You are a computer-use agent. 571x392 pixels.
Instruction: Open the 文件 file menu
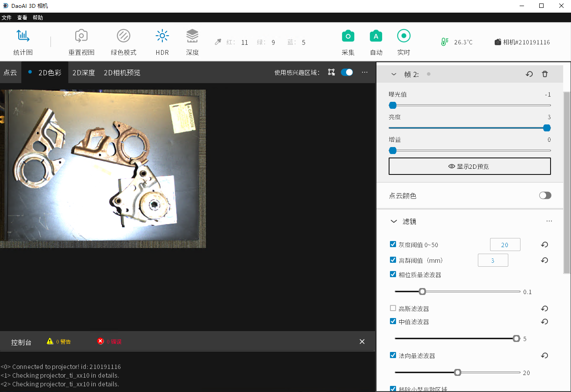pos(7,18)
